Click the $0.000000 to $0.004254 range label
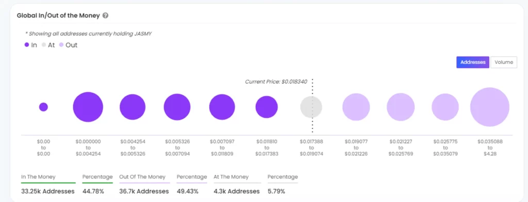Screen dimensions: 528x202 [x=88, y=148]
